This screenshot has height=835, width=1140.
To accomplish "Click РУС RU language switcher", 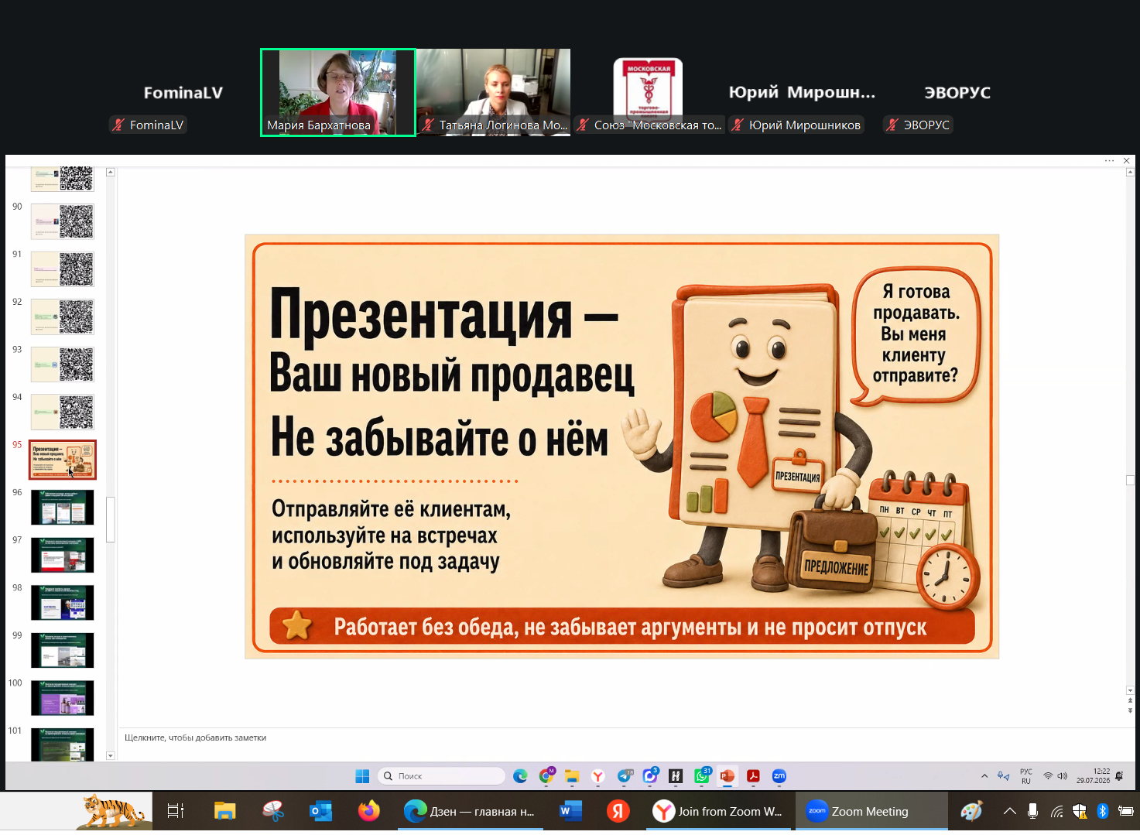I will coord(1026,776).
